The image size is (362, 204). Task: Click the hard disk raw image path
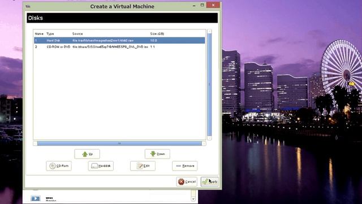[x=103, y=40]
